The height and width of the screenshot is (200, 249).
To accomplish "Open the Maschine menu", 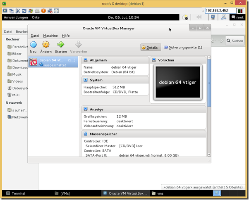I will 50,36.
